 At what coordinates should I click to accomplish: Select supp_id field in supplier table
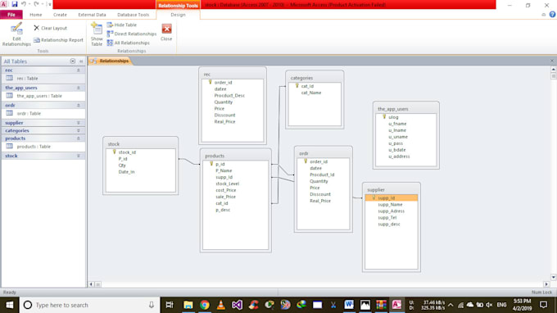(391, 198)
